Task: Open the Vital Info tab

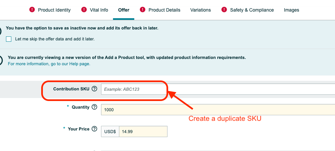Action: point(99,10)
